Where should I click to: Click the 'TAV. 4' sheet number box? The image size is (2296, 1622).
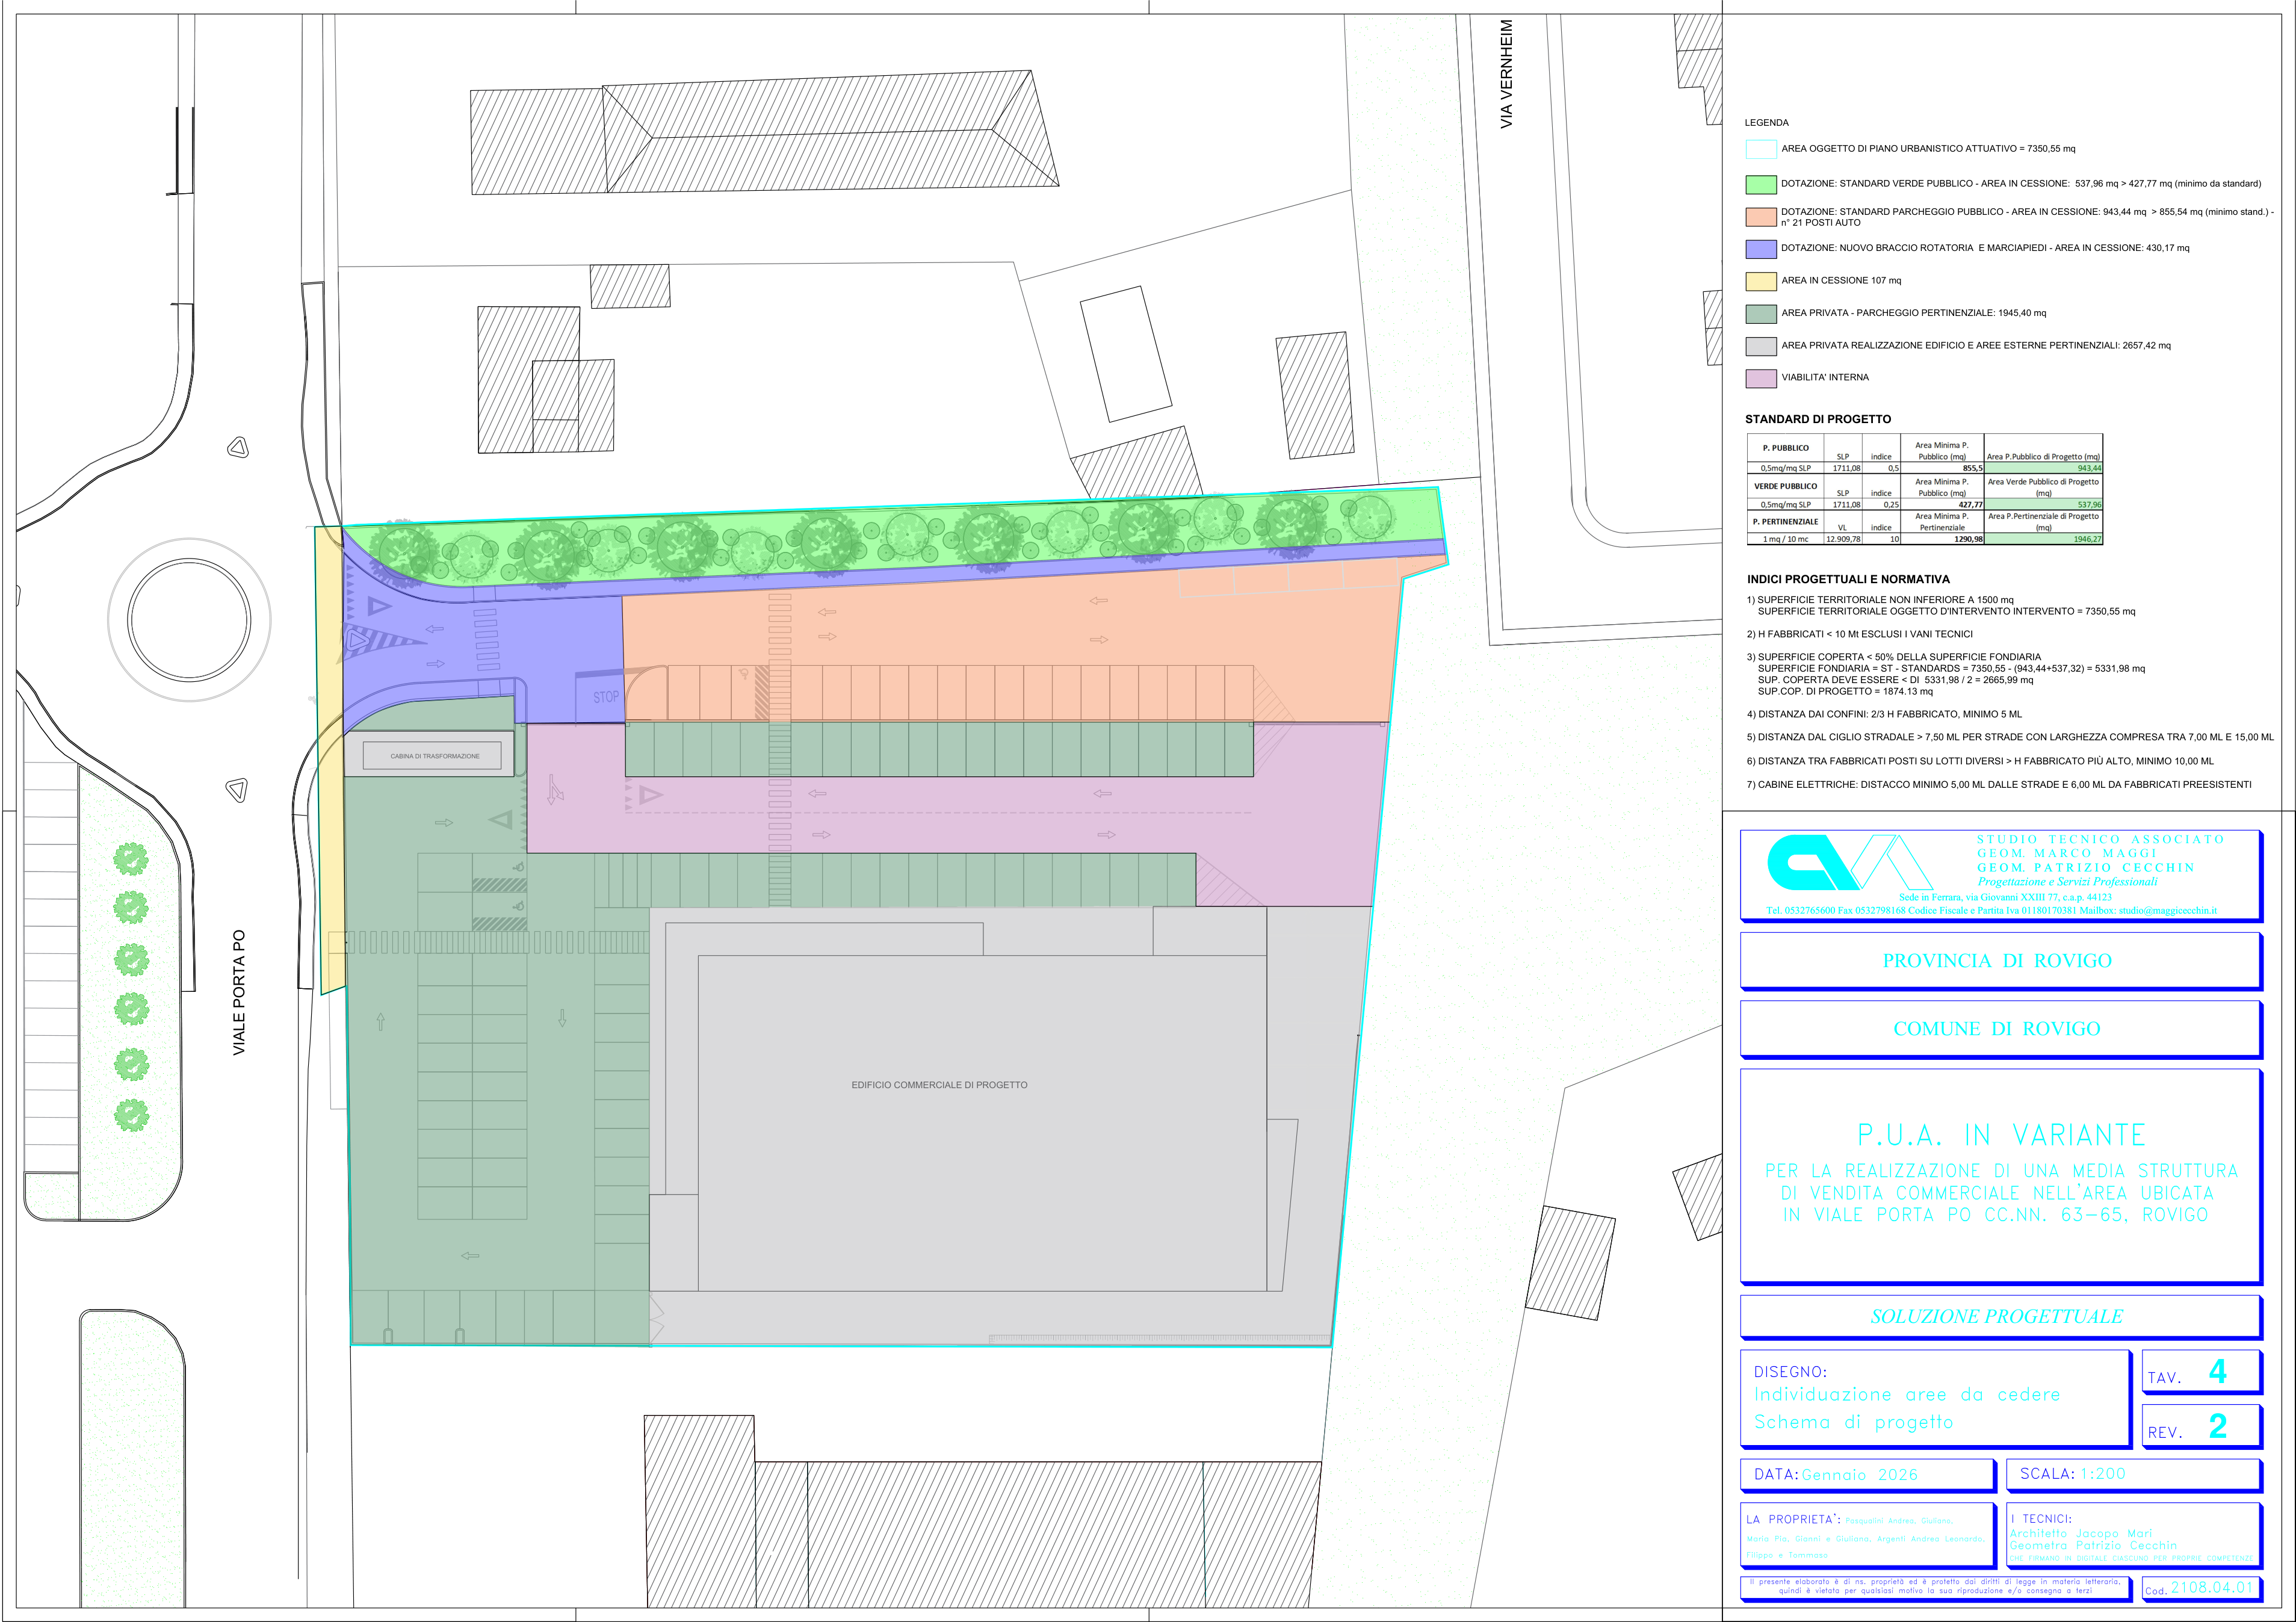tap(2201, 1372)
